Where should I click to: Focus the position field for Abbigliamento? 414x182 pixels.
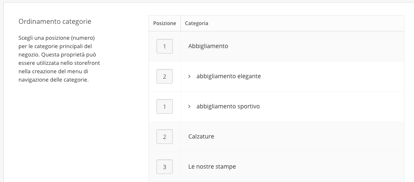coord(164,46)
